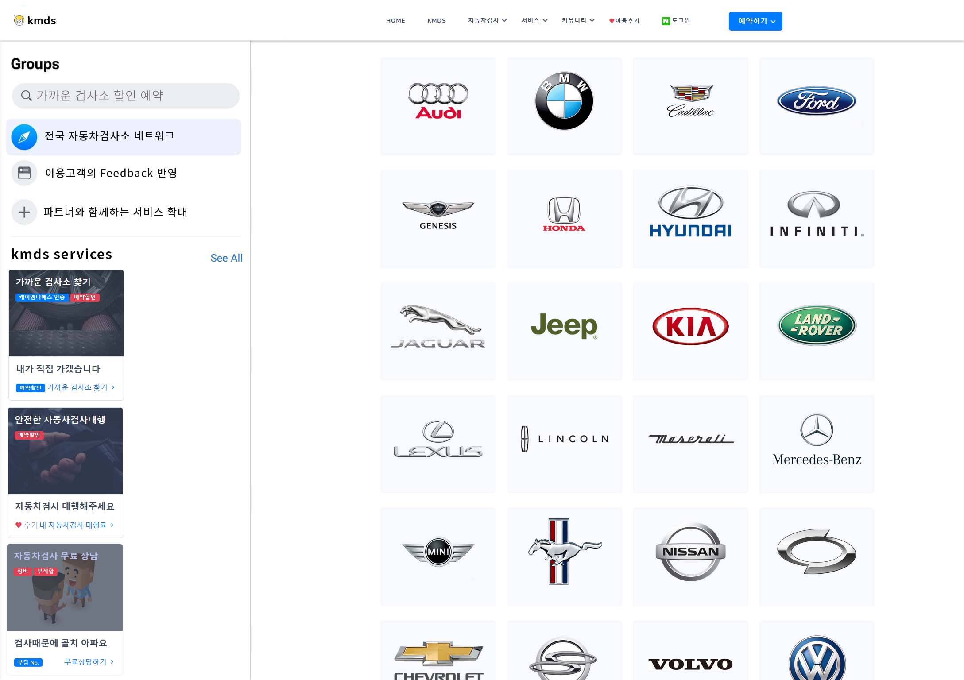Focus the 가까운 검사소 할인 예약 search field
Image resolution: width=964 pixels, height=680 pixels.
point(126,96)
